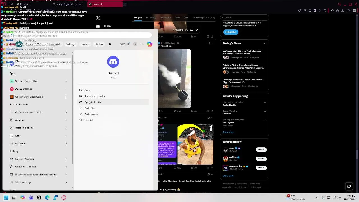
Task: Click the browser zoom out magnifier icon
Action: pos(300,10)
